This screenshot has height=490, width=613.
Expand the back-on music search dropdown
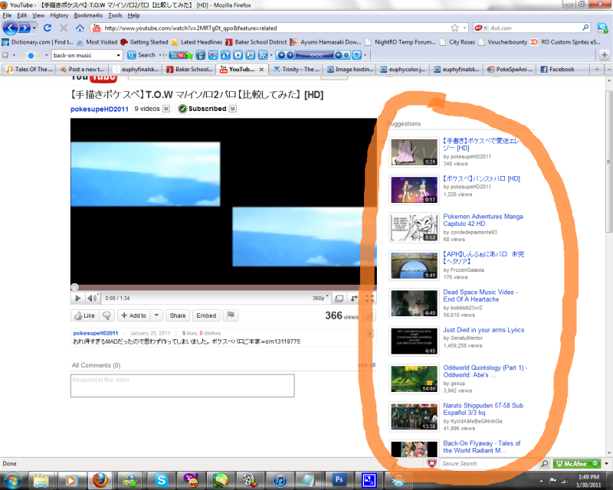pyautogui.click(x=118, y=55)
